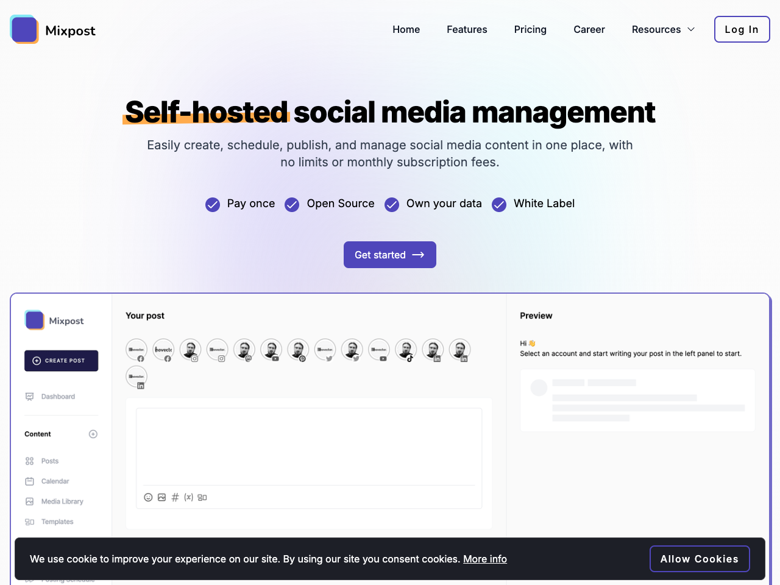
Task: Accept cookies with Allow Cookies button
Action: tap(700, 559)
